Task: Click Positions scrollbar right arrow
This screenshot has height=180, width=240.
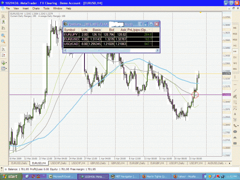Action: 157,50
